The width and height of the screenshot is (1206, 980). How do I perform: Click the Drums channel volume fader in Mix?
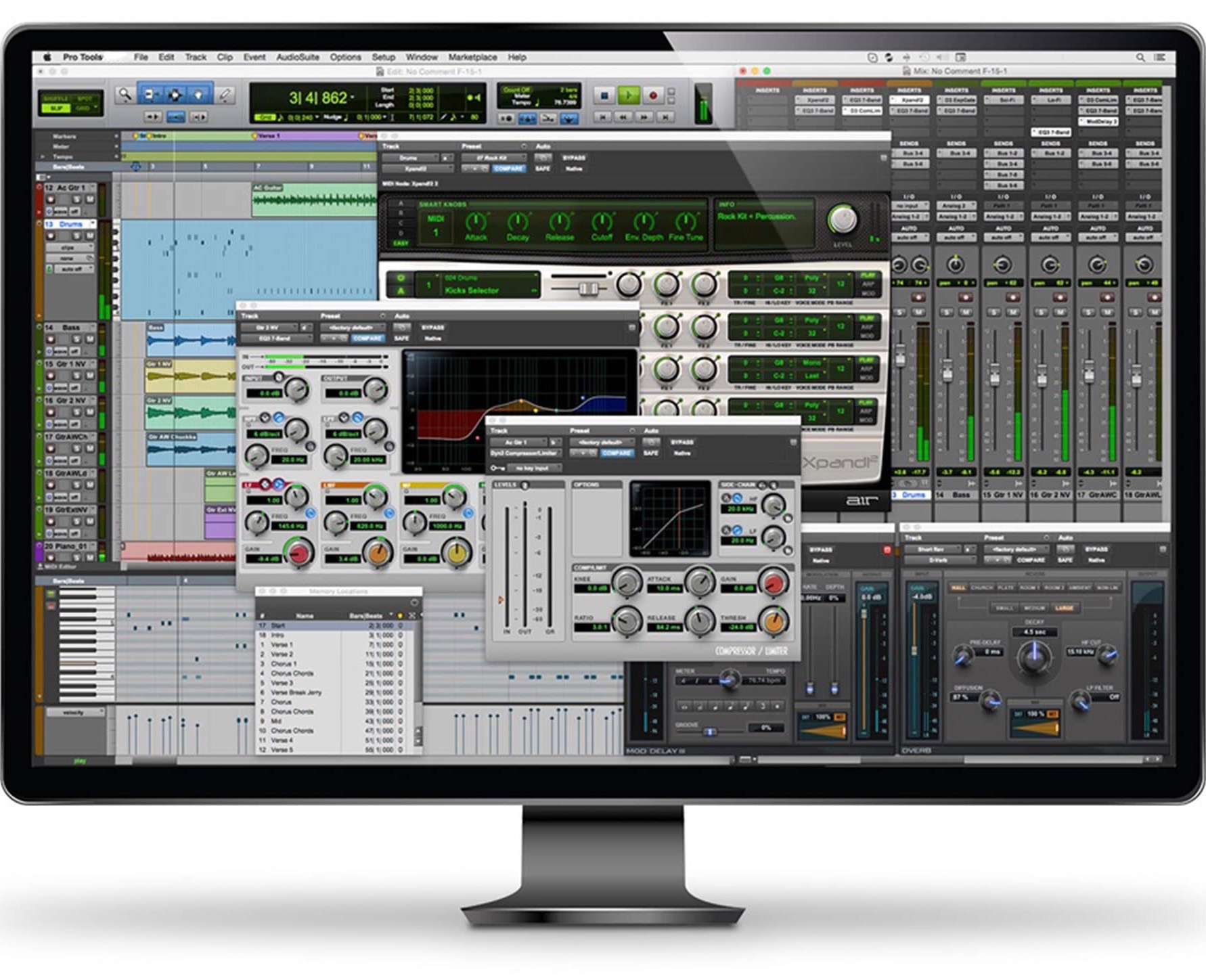(900, 357)
